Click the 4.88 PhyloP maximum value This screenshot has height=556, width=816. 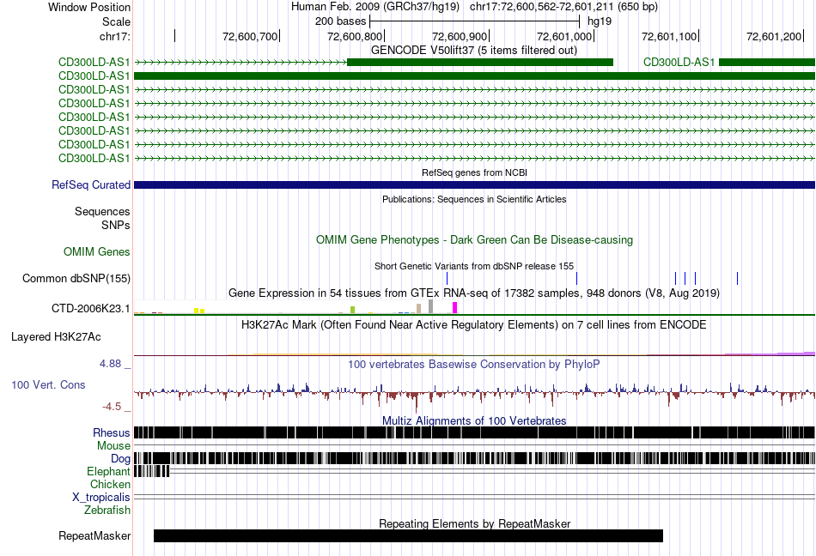click(x=110, y=364)
